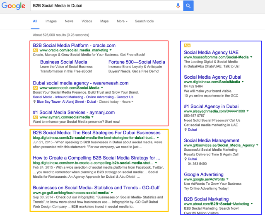The height and width of the screenshot is (215, 265).
Task: Open #1 Social Agency in Dubai ad
Action: tap(211, 106)
